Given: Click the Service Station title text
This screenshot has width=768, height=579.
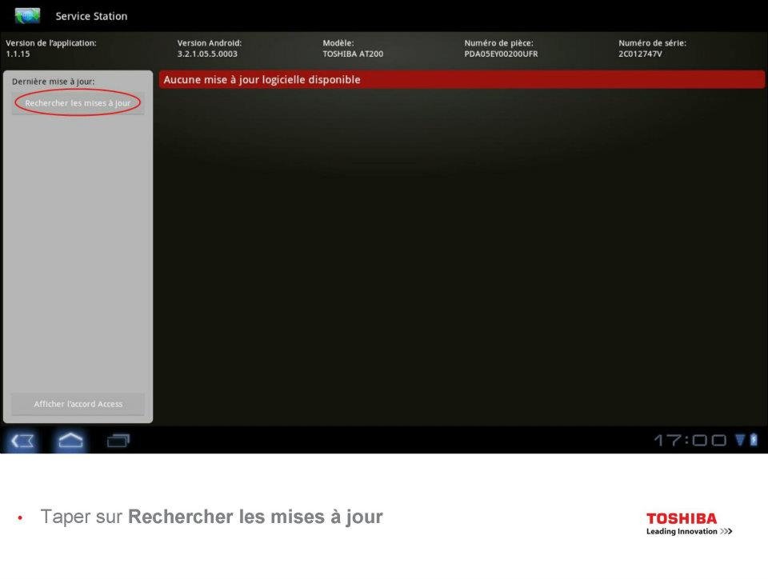Looking at the screenshot, I should pos(91,16).
